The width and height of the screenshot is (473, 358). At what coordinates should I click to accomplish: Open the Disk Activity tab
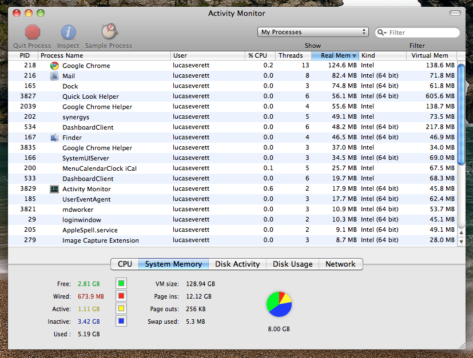237,264
